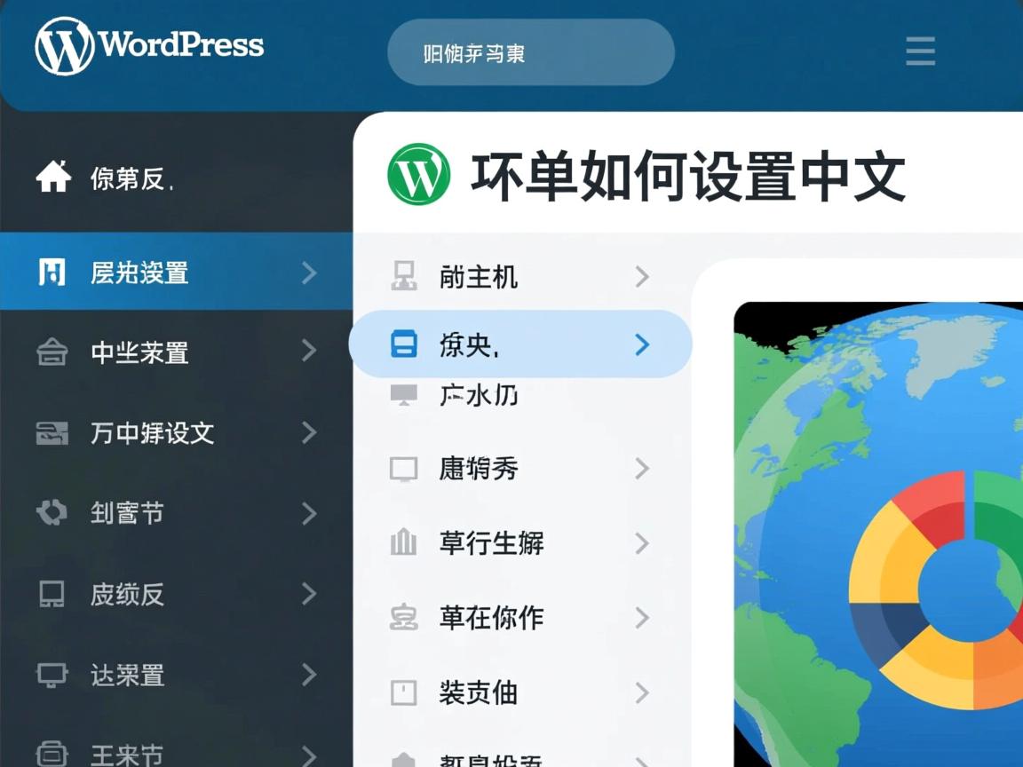
Task: Click the pin icon on the highlighted sidebar item
Action: point(53,273)
